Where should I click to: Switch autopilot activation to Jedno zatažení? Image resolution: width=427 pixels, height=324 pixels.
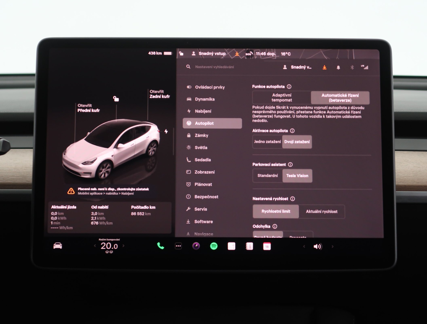click(x=267, y=142)
